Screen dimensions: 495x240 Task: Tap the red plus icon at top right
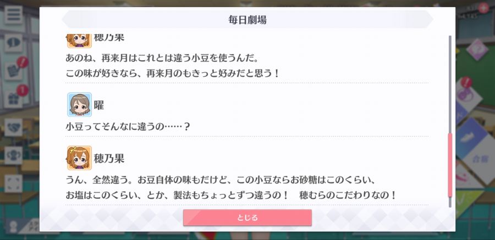click(483, 8)
